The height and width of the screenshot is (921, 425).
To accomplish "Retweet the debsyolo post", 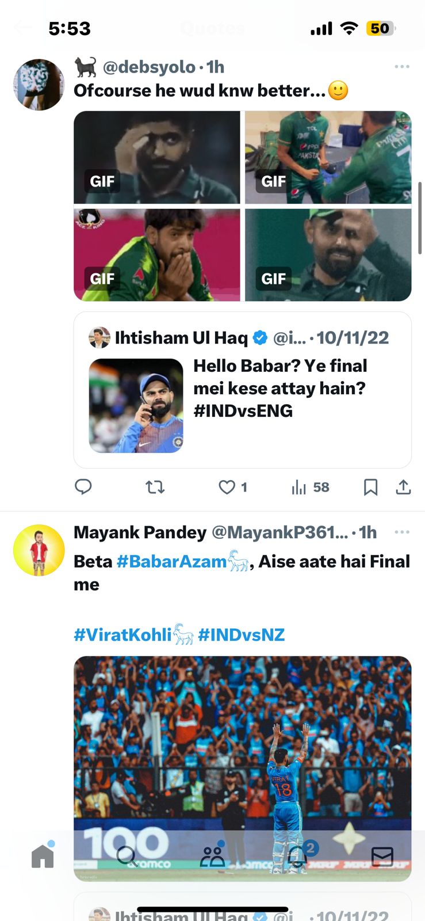I will [155, 488].
